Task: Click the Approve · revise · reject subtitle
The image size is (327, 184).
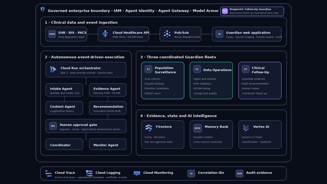Action: point(90,129)
